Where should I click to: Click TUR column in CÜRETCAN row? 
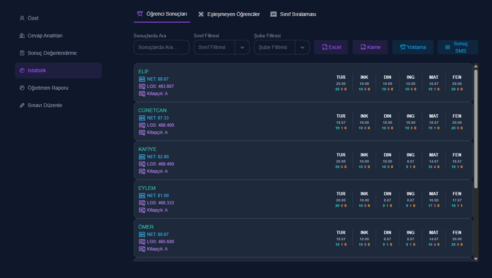pyautogui.click(x=341, y=122)
